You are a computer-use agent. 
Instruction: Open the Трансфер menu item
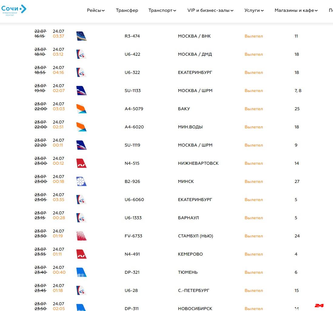tap(127, 10)
